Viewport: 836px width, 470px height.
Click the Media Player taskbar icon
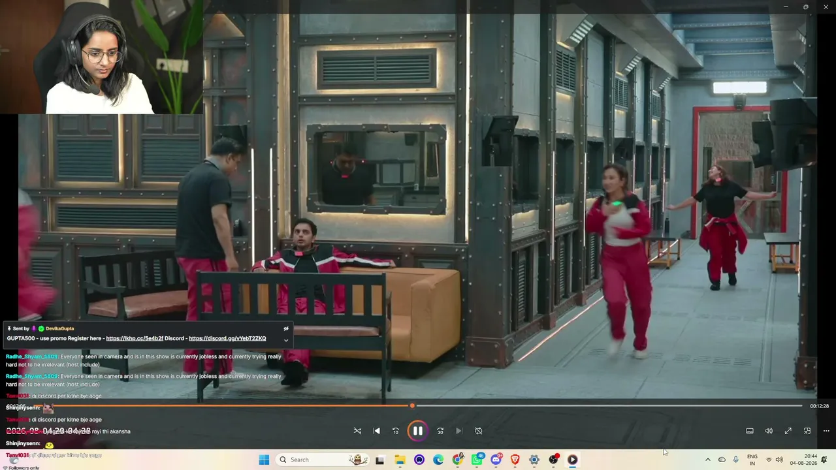(573, 460)
